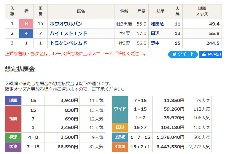Image resolution: width=226 pixels, height=154 pixels.
Task: Open horse link トミケンベレムド
Action: click(x=69, y=43)
